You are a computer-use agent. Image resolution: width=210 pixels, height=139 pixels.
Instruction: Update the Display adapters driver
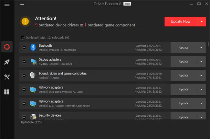click(184, 62)
